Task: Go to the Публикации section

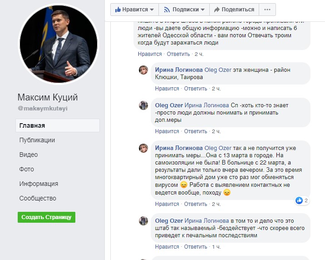Action: 37,140
